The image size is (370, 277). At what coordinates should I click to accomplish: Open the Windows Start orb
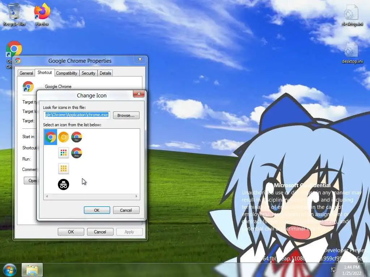(x=10, y=270)
